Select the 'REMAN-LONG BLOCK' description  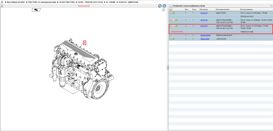click(x=224, y=35)
